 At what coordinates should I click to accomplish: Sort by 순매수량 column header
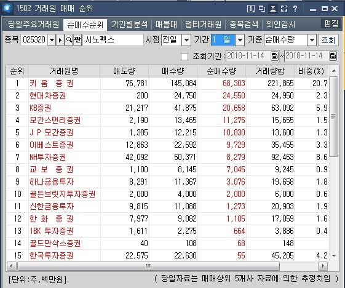221,71
